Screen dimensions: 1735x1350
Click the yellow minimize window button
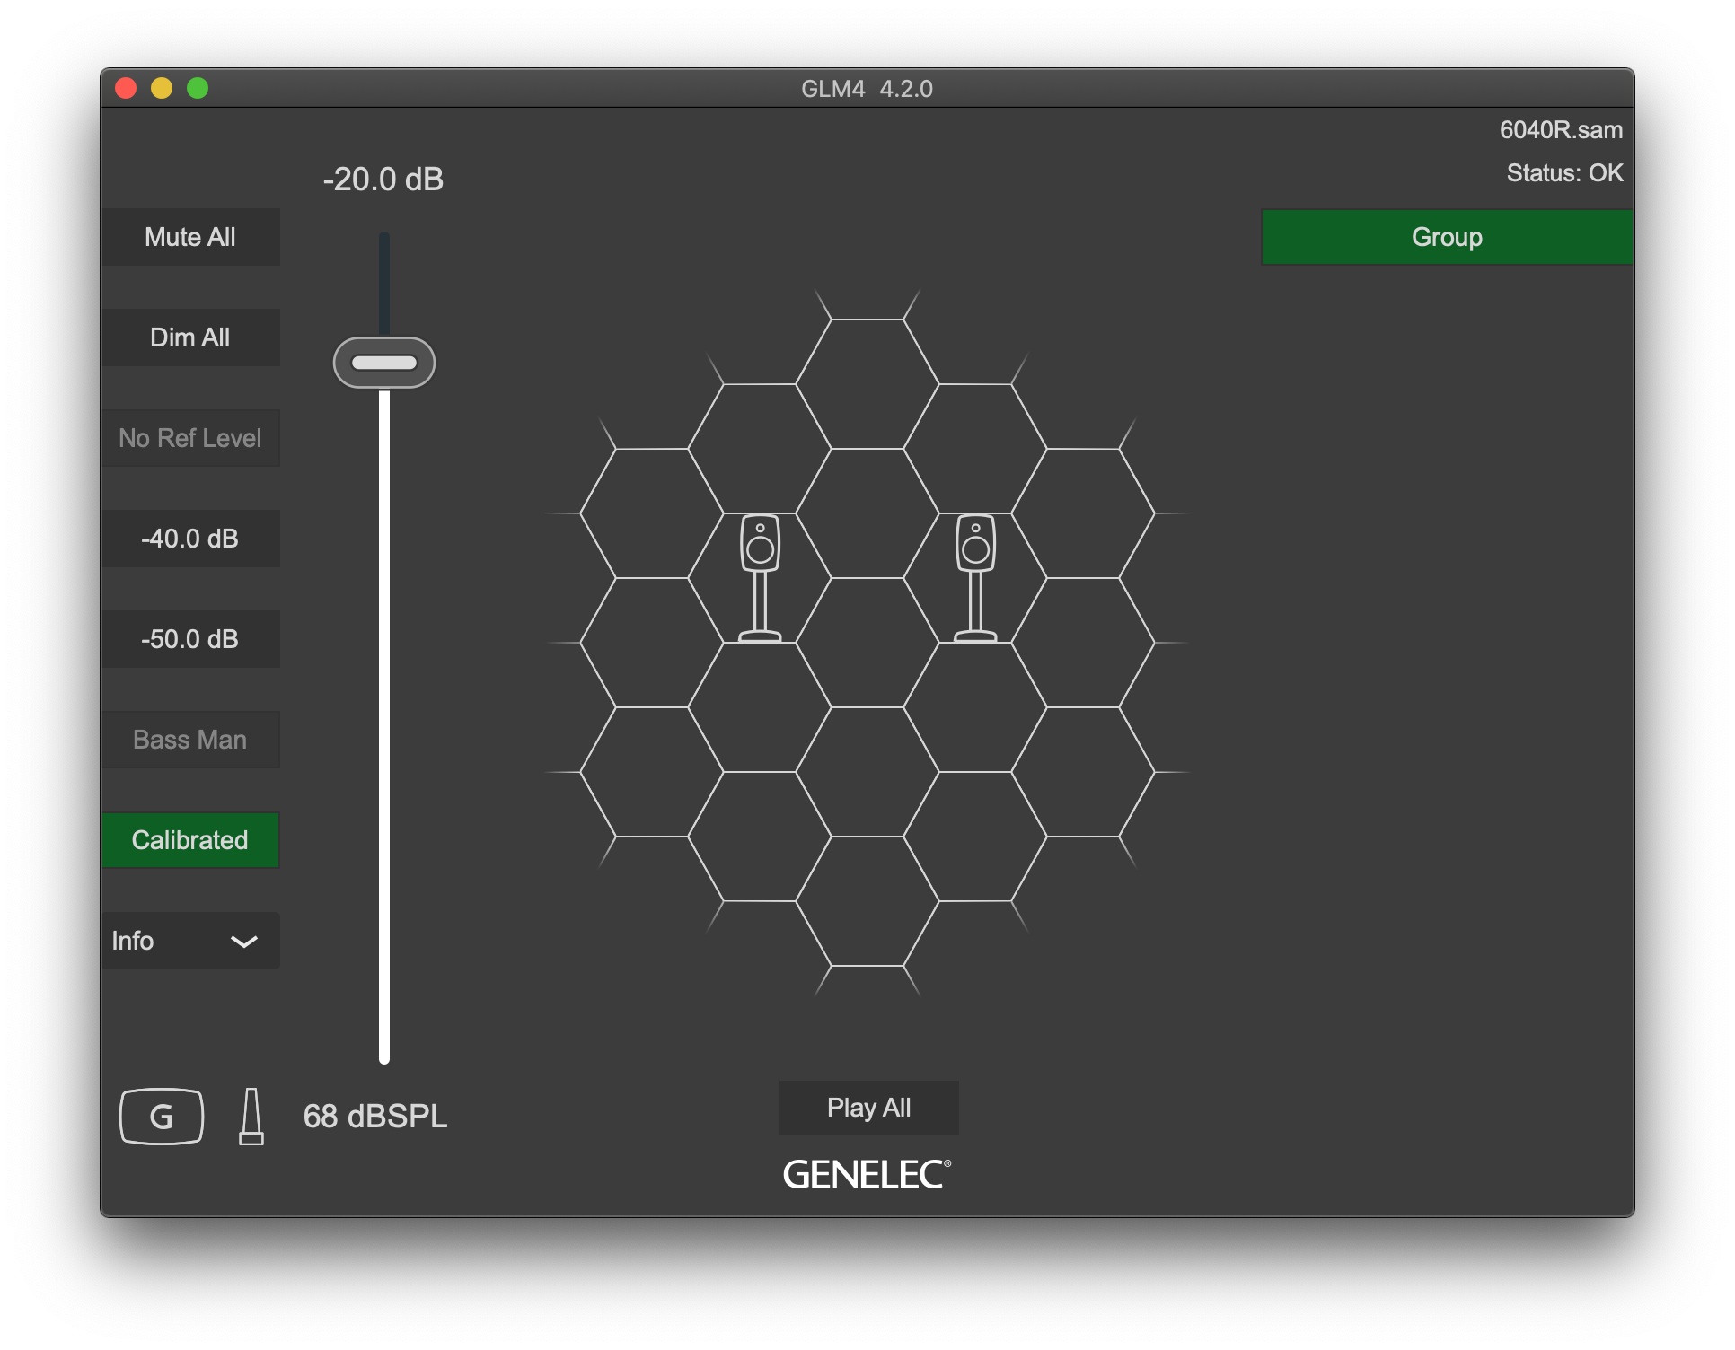pyautogui.click(x=162, y=88)
